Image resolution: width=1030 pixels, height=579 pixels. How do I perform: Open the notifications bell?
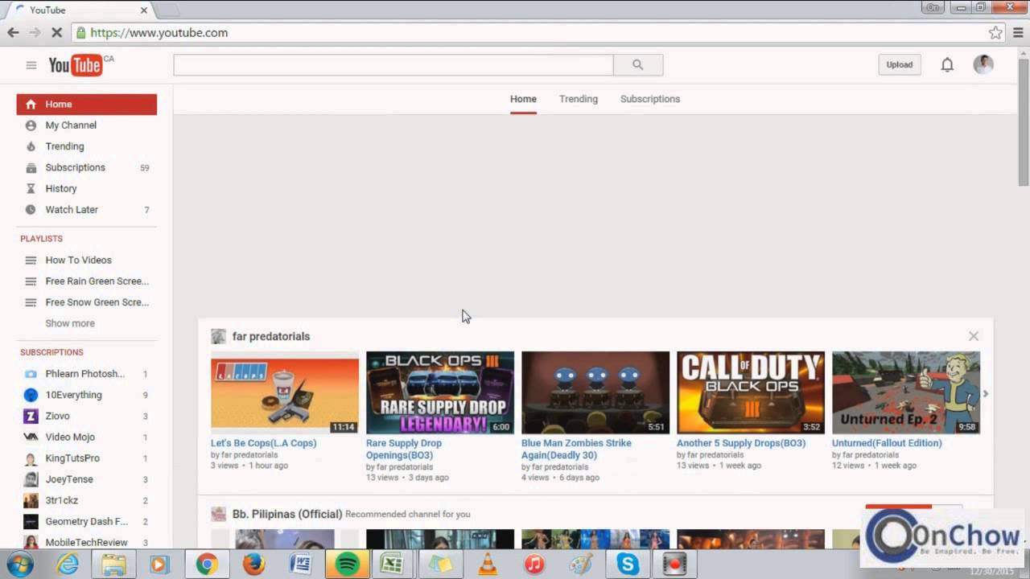tap(947, 65)
